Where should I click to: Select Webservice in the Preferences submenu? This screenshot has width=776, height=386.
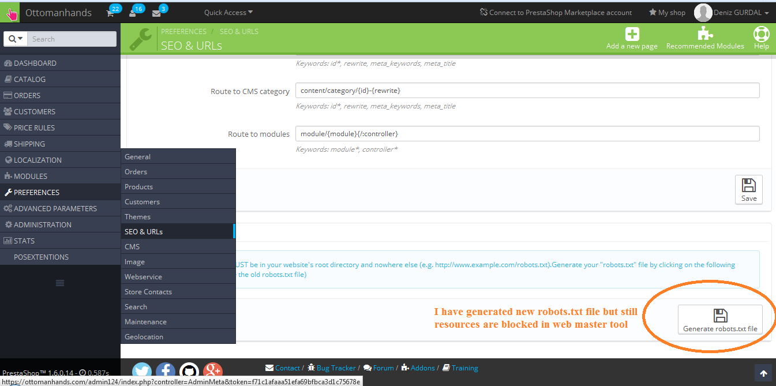178,276
